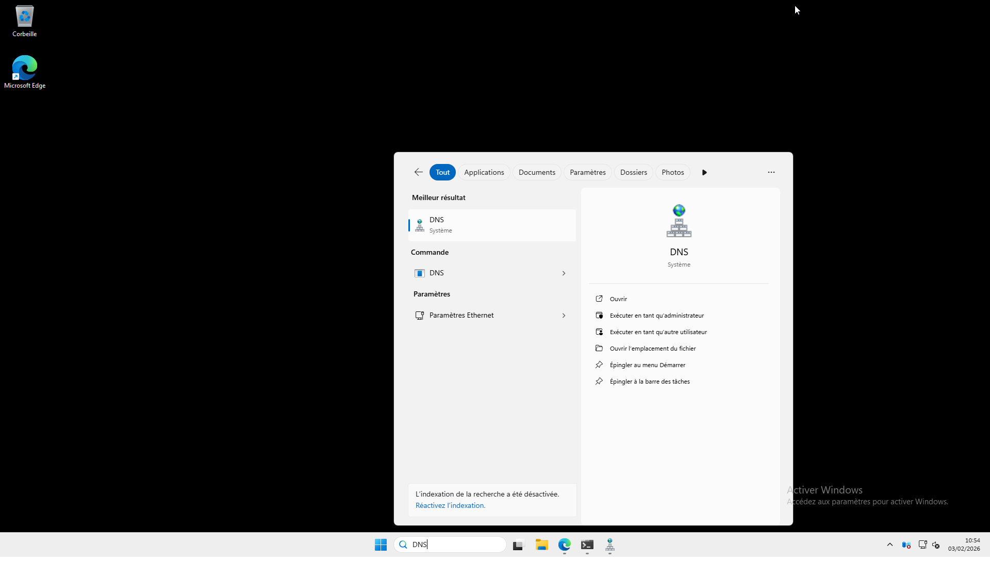The image size is (990, 561).
Task: Open Task View on the taskbar
Action: (518, 544)
